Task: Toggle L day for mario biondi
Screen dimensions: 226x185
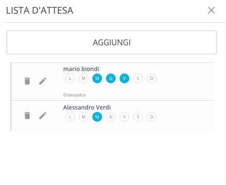Action: point(70,78)
